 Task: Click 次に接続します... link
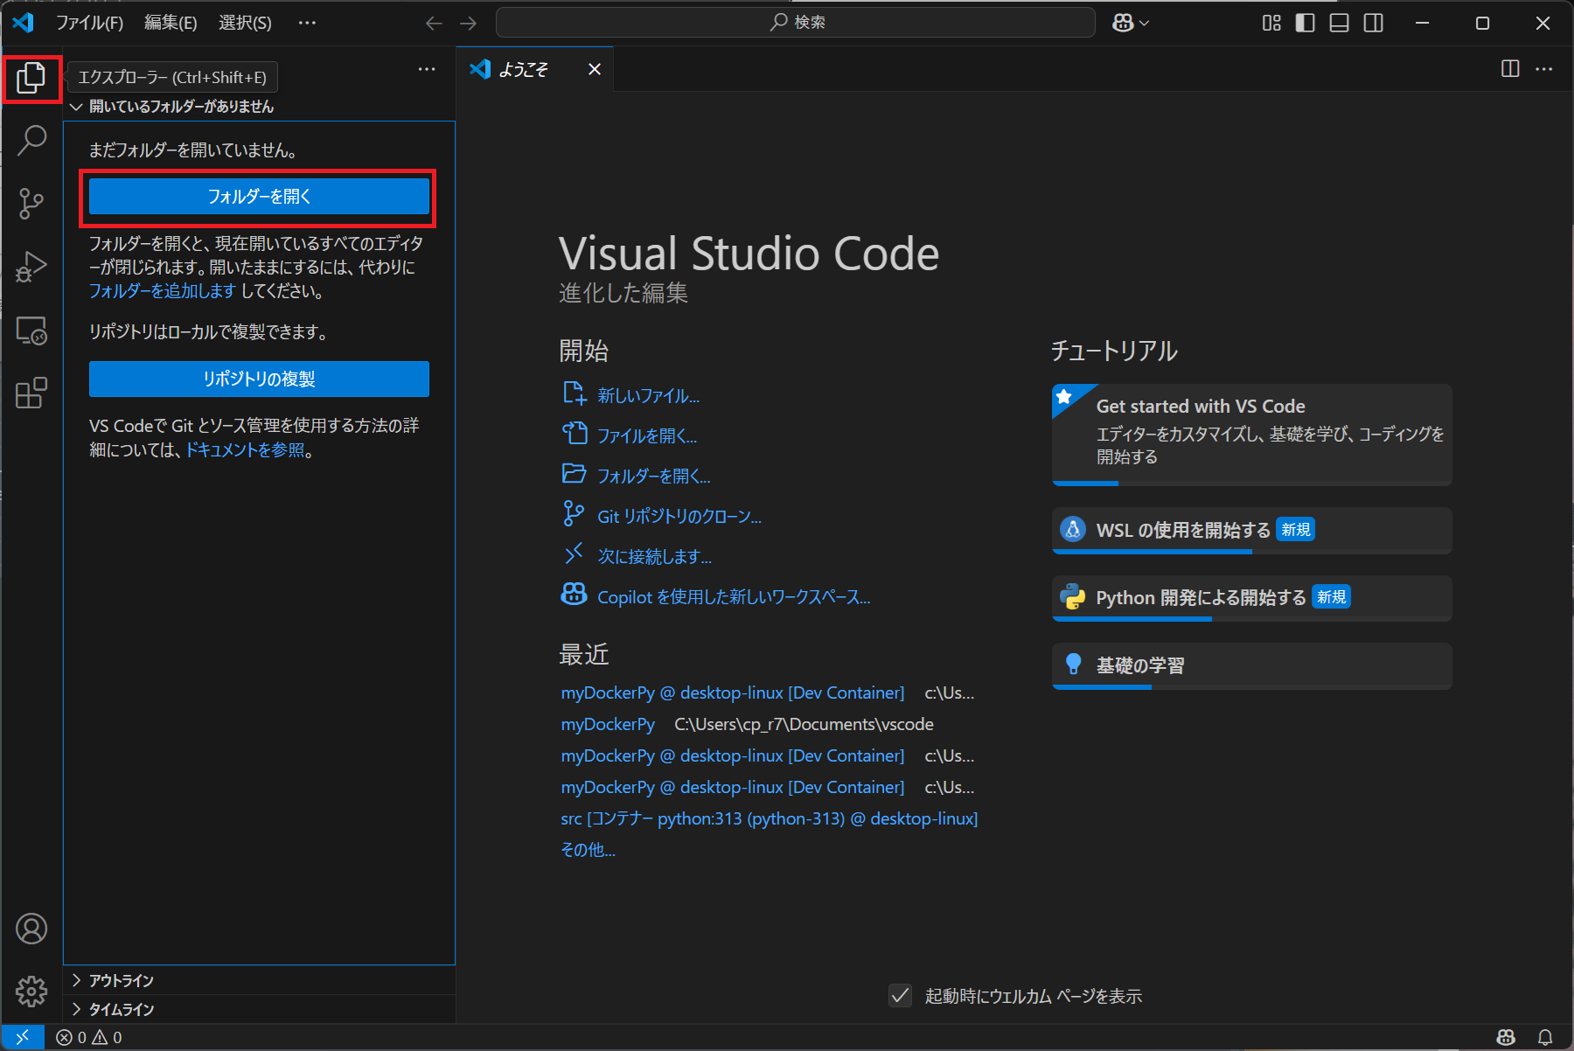click(654, 557)
